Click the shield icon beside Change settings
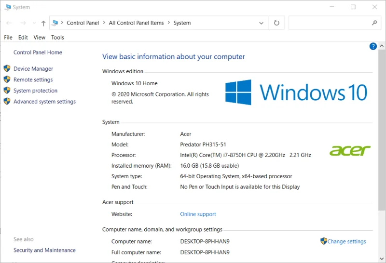The image size is (386, 263). click(x=323, y=241)
